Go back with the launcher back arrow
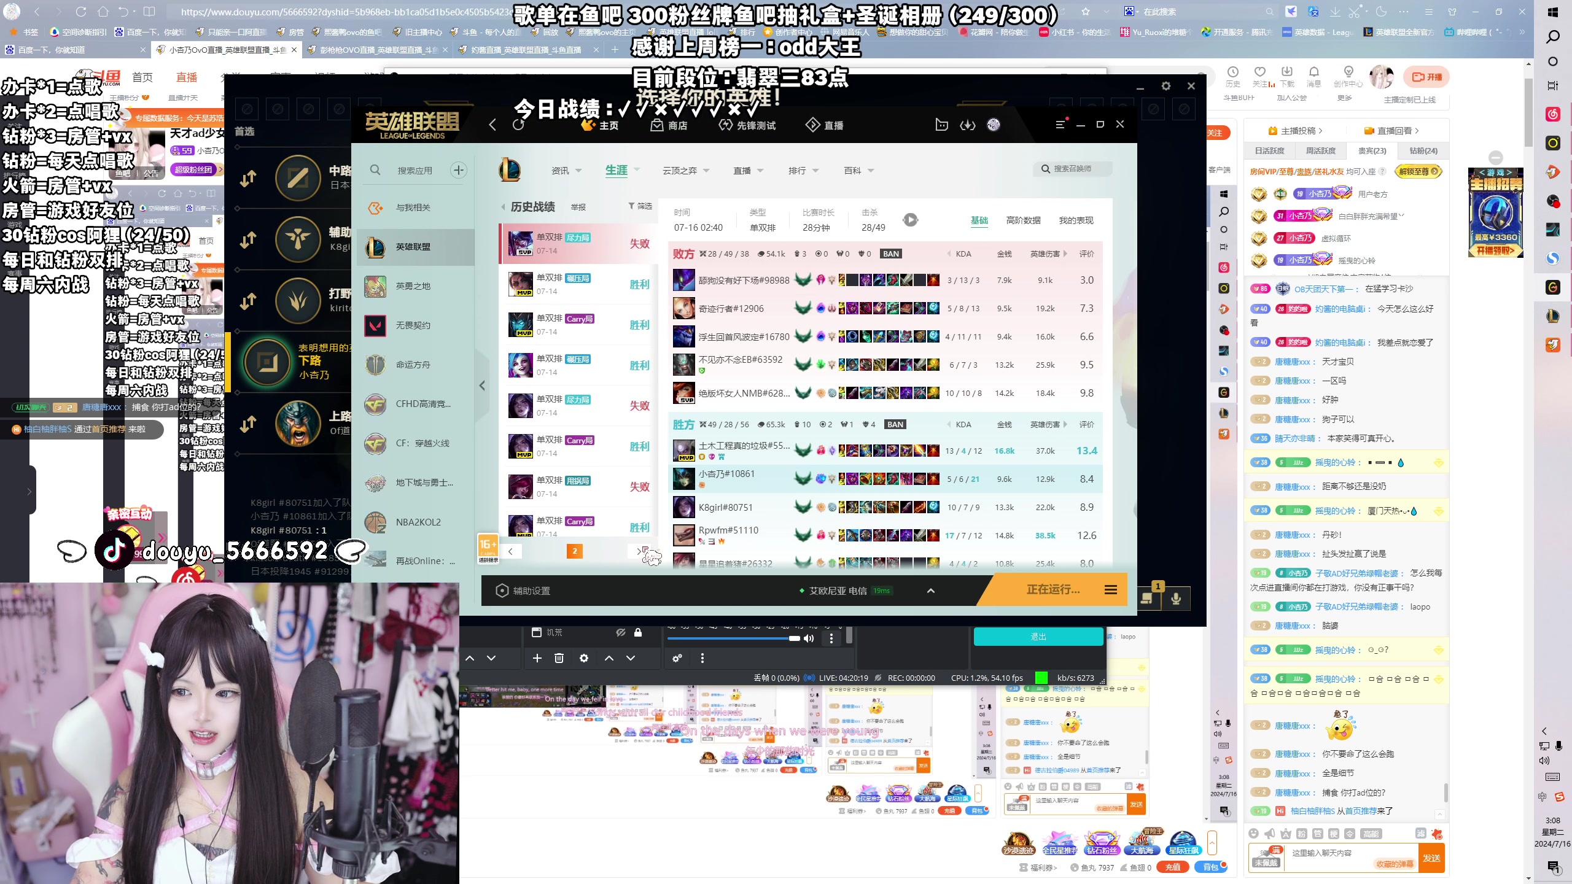 point(492,125)
